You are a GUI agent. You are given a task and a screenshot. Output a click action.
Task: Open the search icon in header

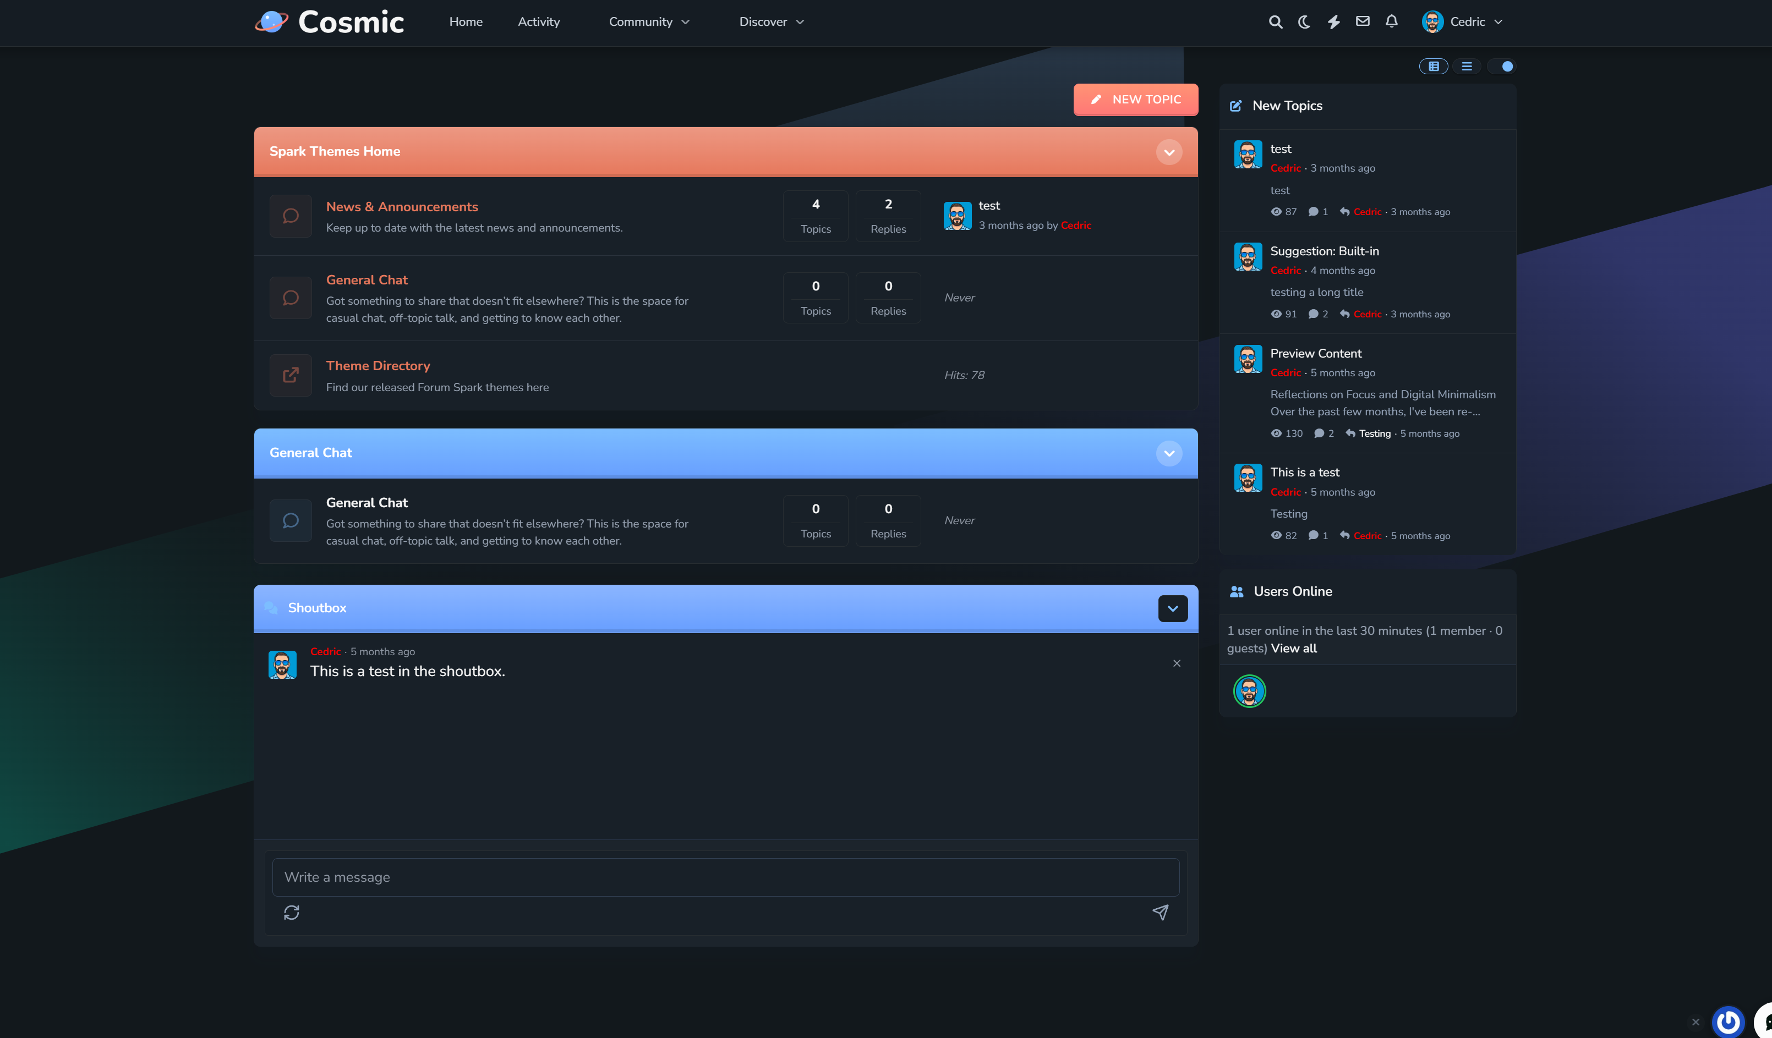coord(1275,22)
